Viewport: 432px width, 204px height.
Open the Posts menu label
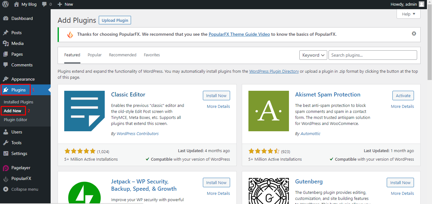click(x=16, y=33)
